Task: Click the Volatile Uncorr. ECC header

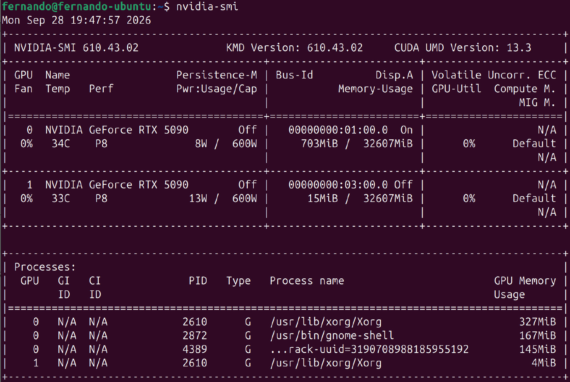Action: [494, 75]
